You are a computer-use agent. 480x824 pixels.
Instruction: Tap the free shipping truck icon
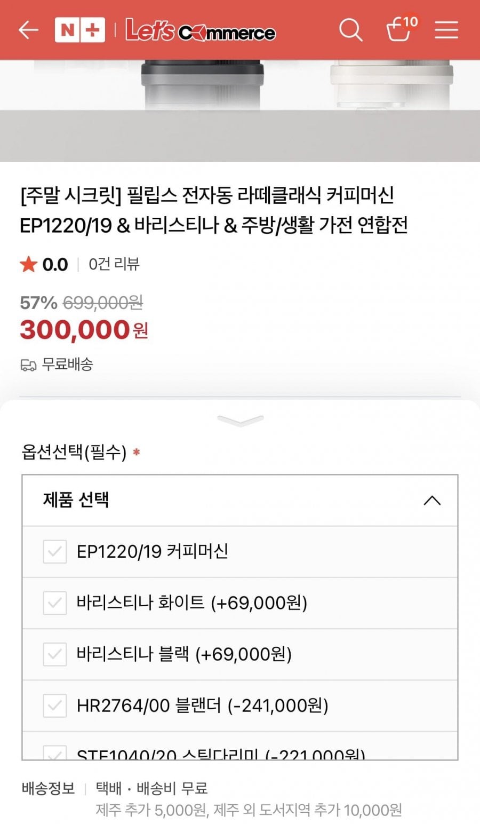[x=28, y=365]
